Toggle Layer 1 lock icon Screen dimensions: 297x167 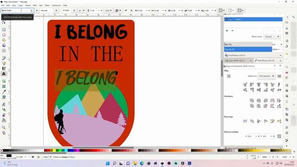231,19
